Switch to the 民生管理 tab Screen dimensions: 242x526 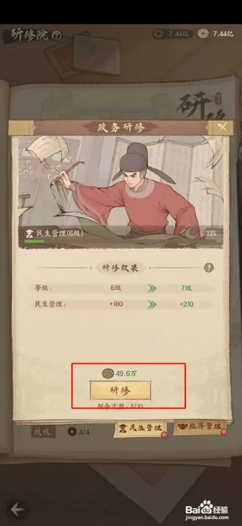140,428
